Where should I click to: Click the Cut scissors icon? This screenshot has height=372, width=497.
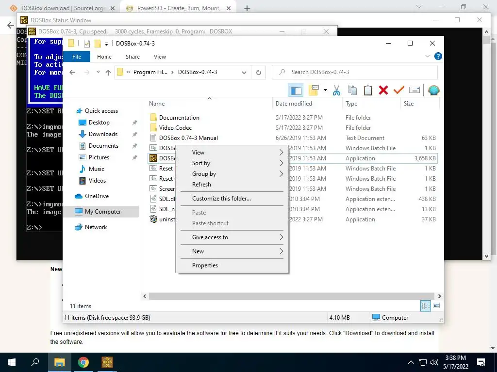337,91
